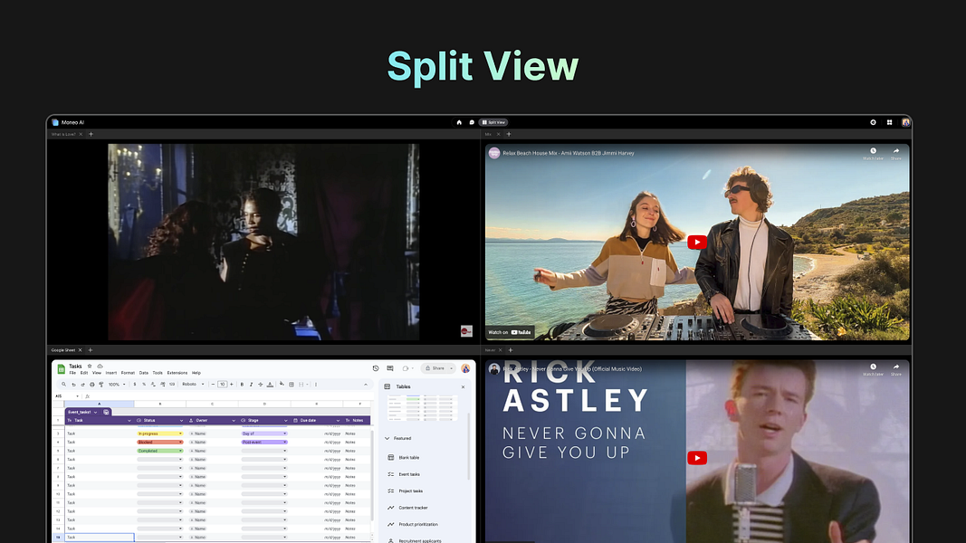Select the "Never" tab

tap(491, 350)
